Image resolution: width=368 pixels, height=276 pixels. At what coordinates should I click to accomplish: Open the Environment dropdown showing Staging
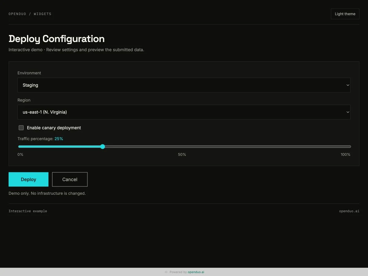click(x=184, y=85)
